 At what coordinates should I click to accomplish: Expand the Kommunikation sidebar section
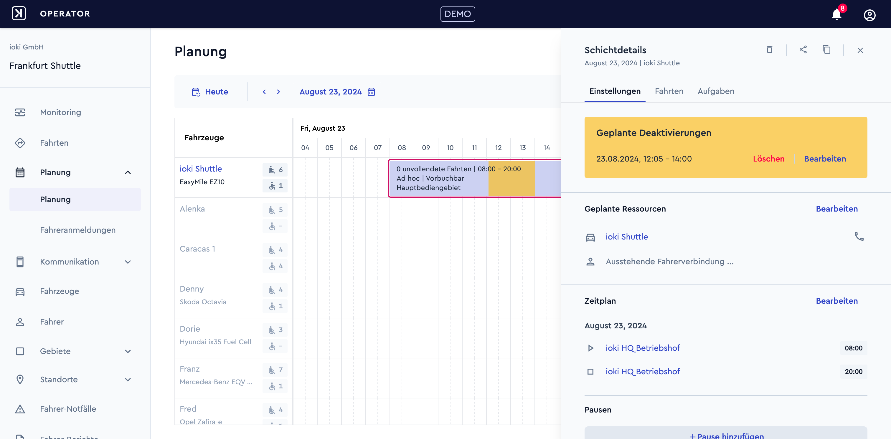[128, 262]
